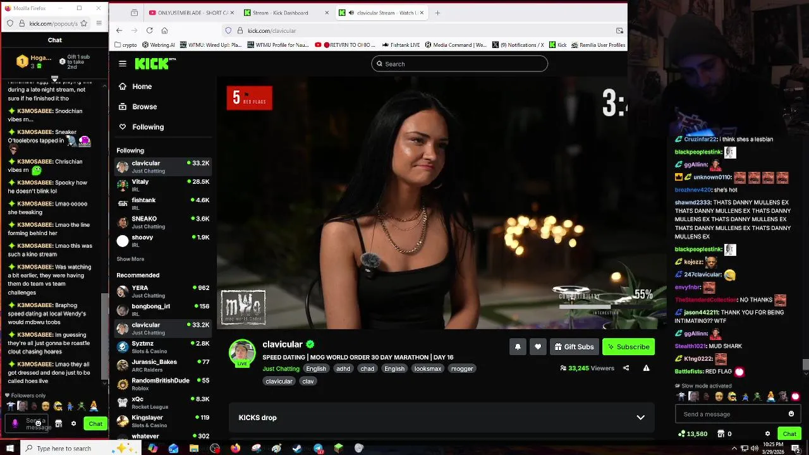
Task: Go back in the browser
Action: 119,30
